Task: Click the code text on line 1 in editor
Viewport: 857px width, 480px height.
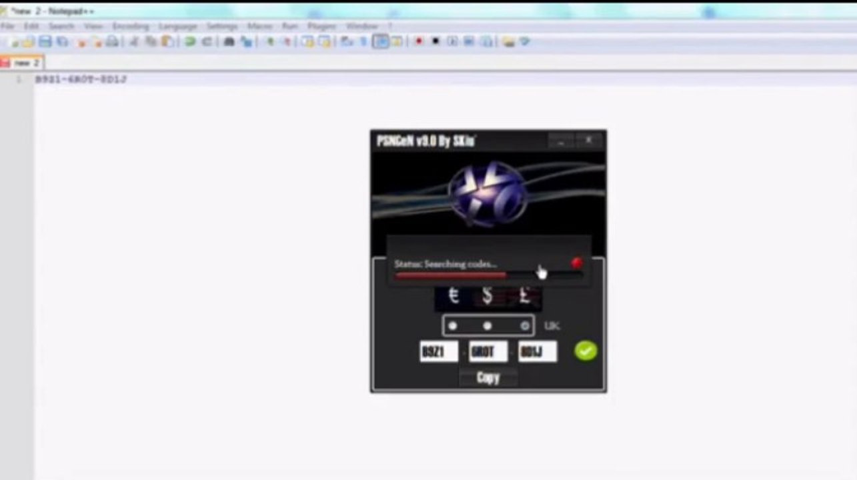Action: pos(81,79)
